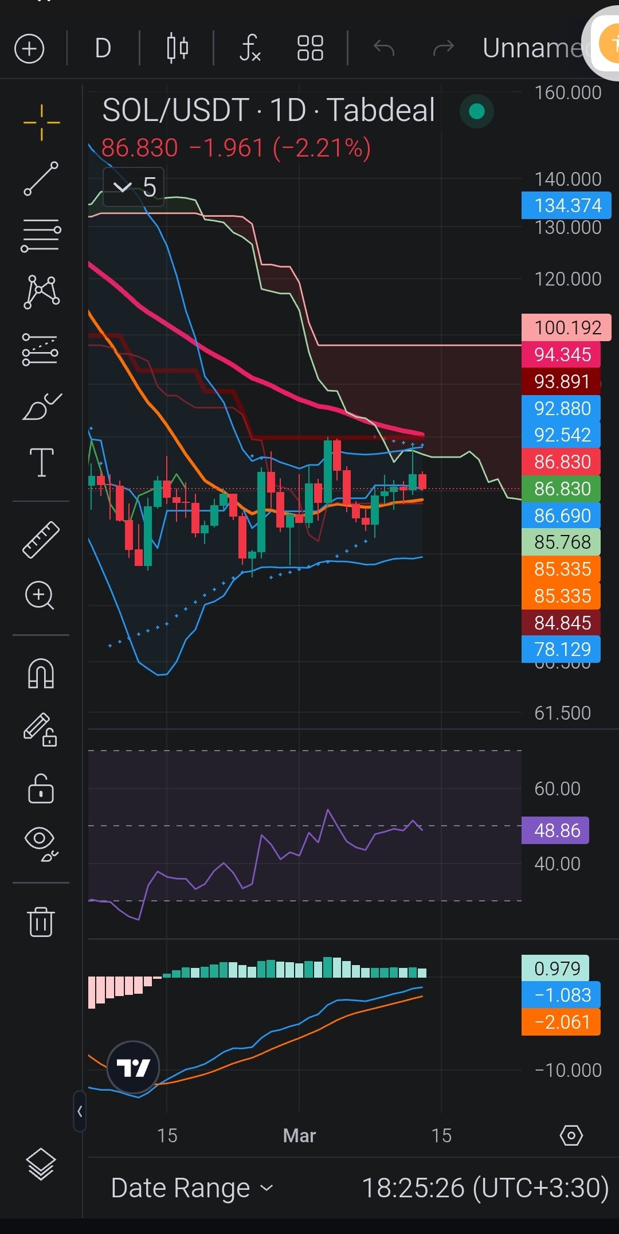Click the RSI value 48.86 label
Screen dimensions: 619x1234
click(x=555, y=830)
